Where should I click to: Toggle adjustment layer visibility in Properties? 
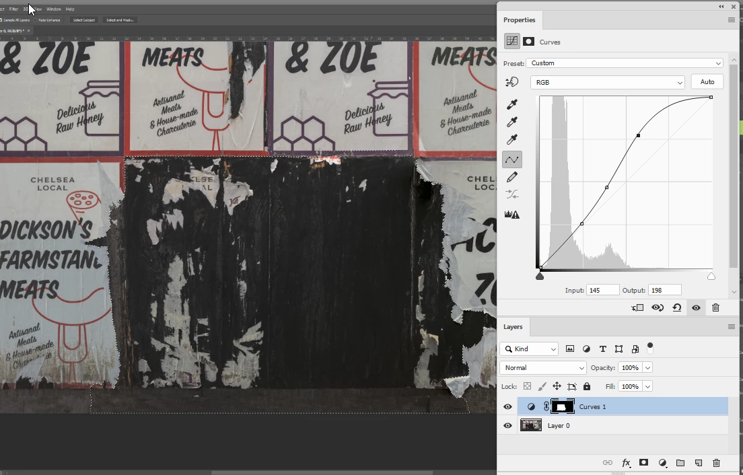pos(696,308)
